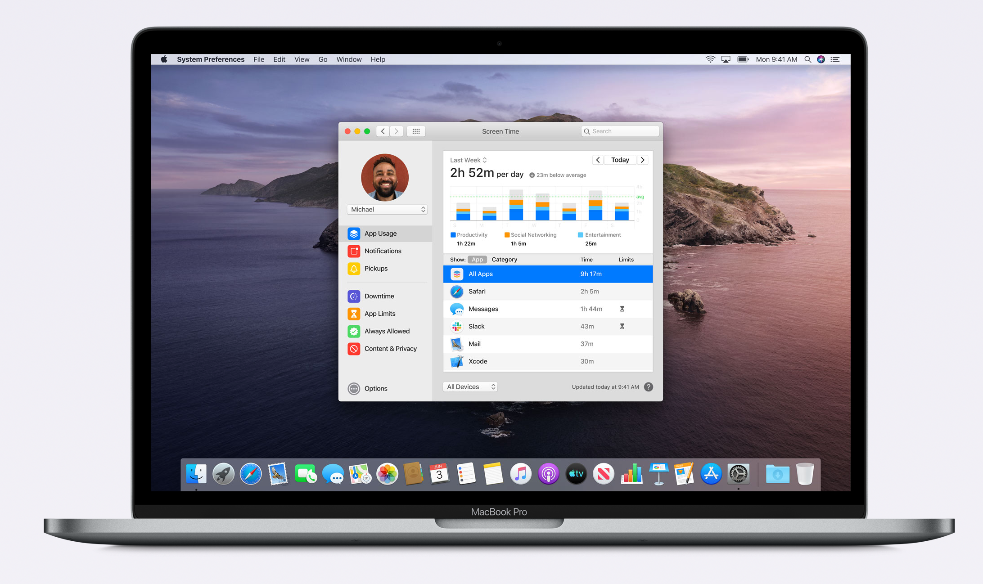Open Siri from the menu bar
Image resolution: width=983 pixels, height=584 pixels.
point(821,59)
